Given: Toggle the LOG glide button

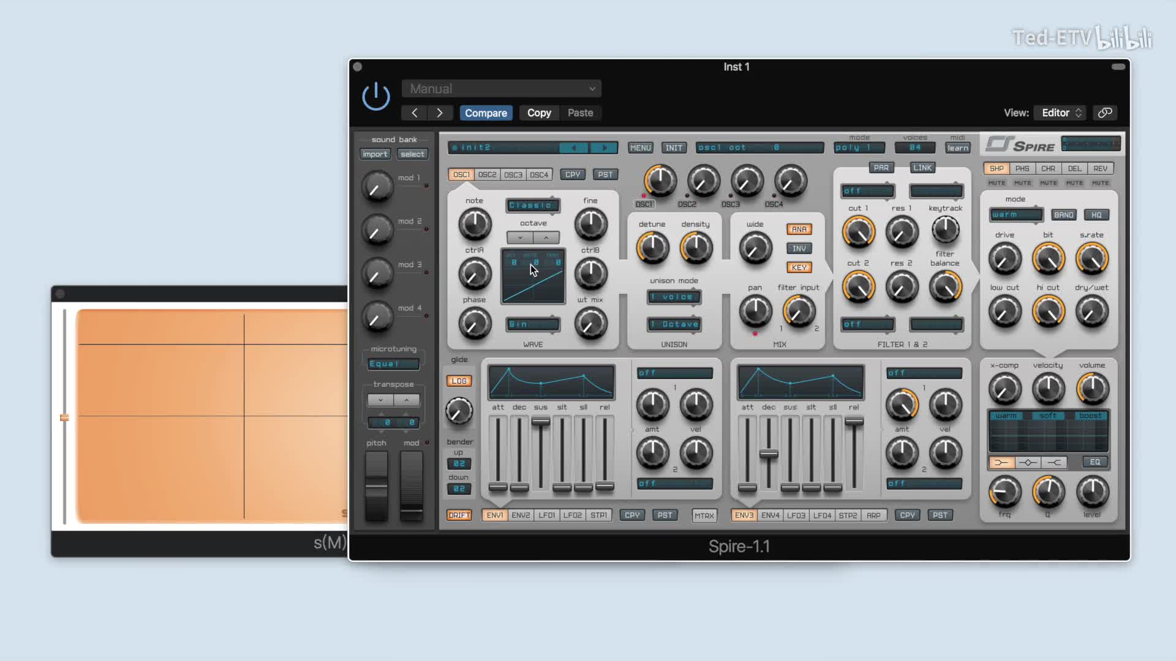Looking at the screenshot, I should pyautogui.click(x=459, y=381).
